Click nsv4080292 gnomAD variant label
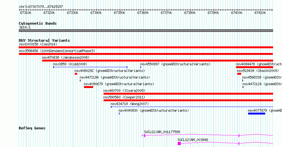Image resolution: width=282 pixels, height=147 pixels. point(110,71)
